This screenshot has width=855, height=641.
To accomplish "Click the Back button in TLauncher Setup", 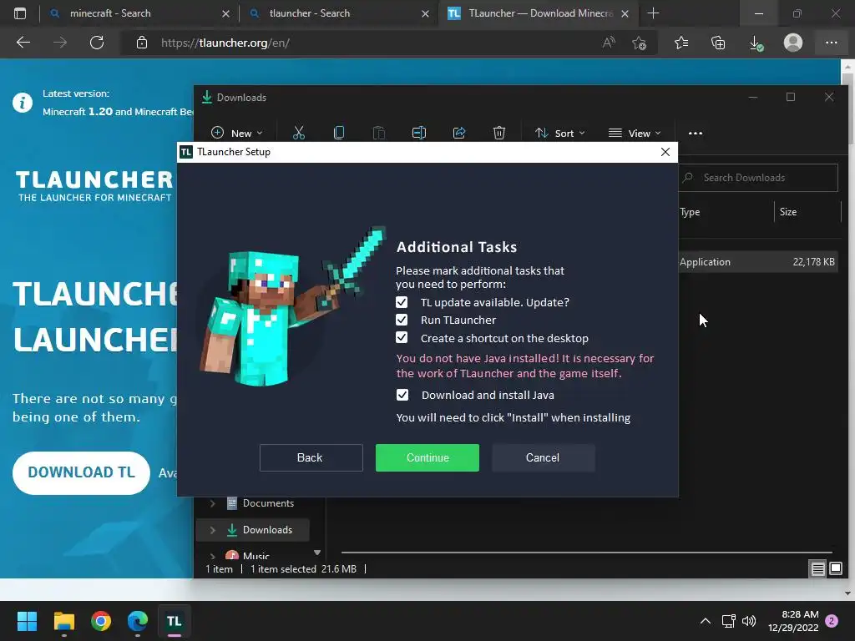I will (311, 457).
